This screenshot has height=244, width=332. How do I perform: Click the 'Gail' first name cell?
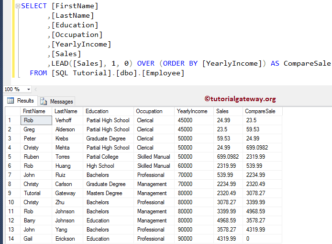[x=36, y=239]
